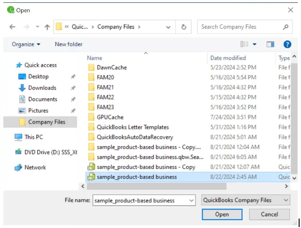Select the 'sample_product-based business - Copy' QuickBooks file

(x=146, y=167)
